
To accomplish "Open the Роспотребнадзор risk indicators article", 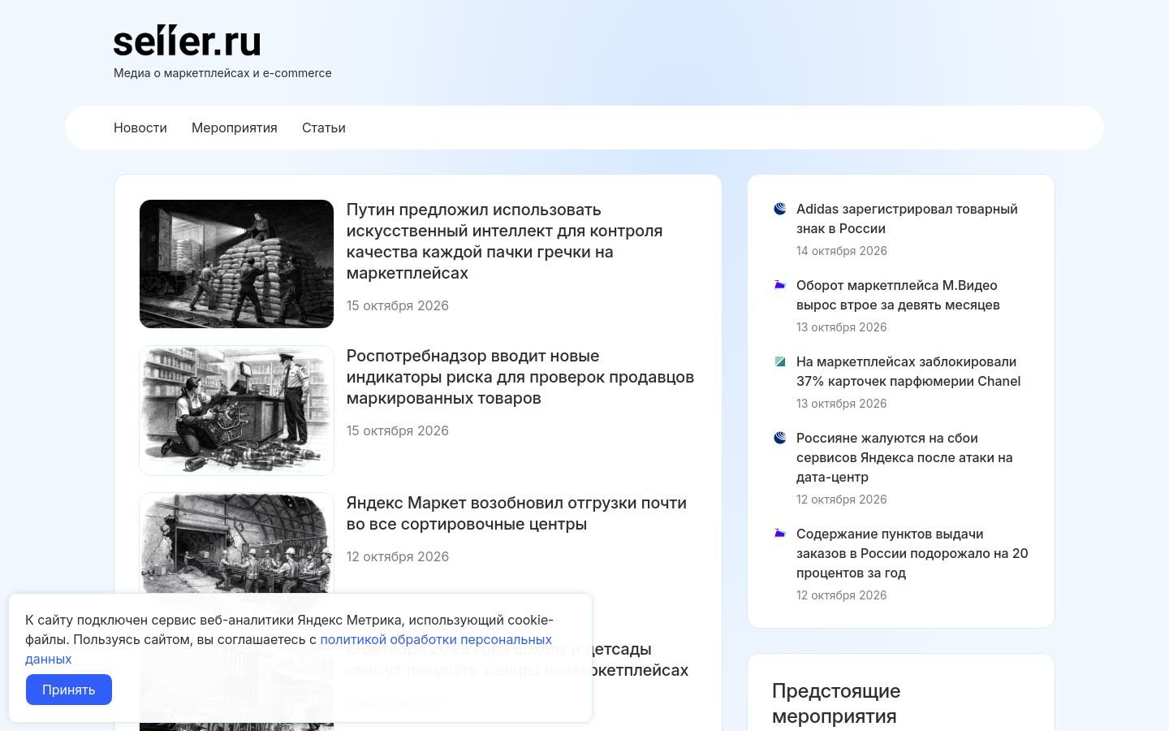I will [520, 377].
